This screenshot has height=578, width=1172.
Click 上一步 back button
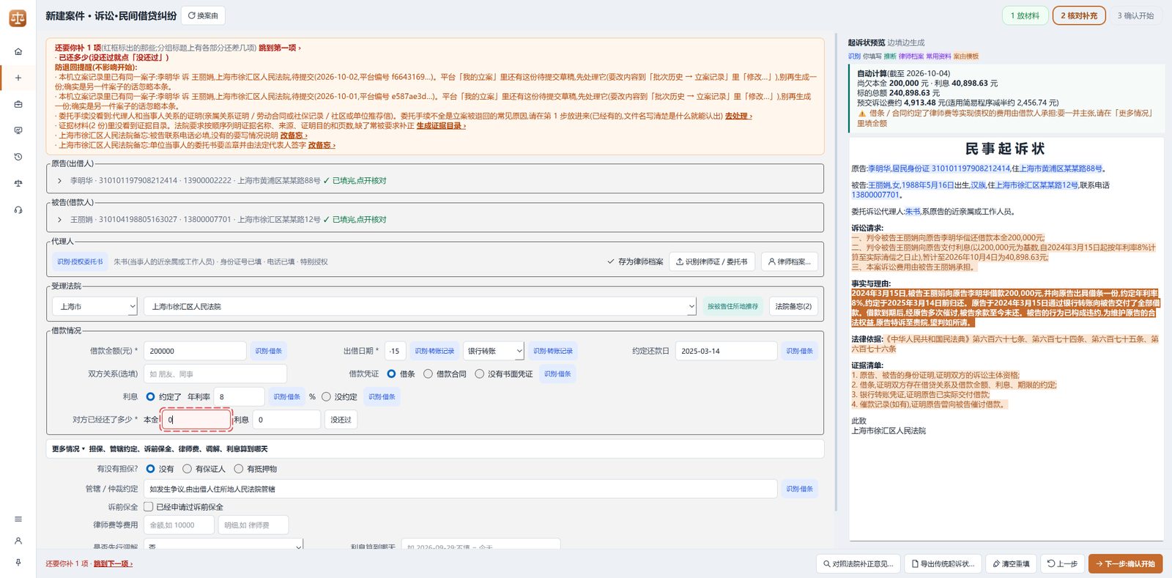(1062, 563)
